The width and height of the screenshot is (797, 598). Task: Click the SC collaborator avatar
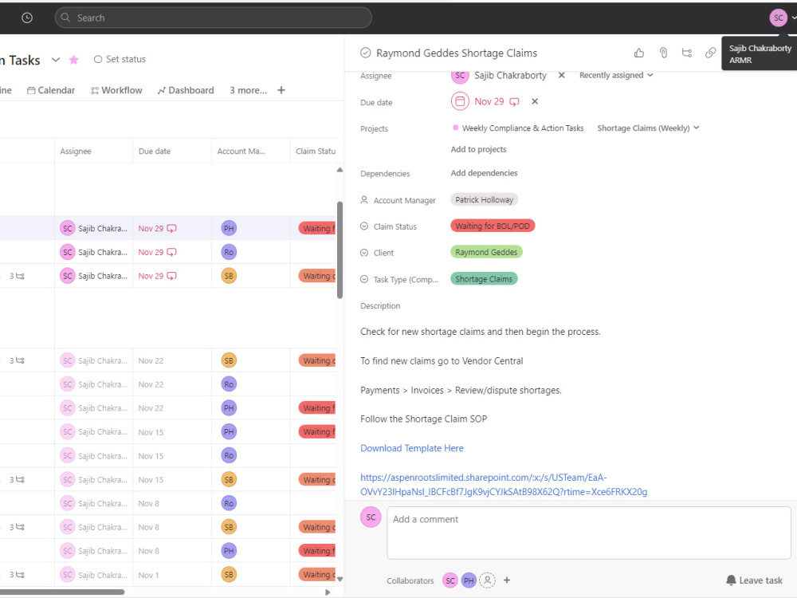pos(450,580)
